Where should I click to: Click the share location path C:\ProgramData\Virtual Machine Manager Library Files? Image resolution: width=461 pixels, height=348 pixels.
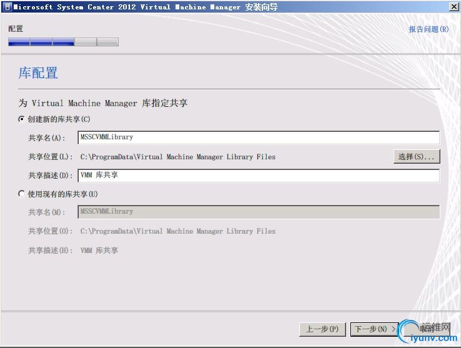point(178,157)
